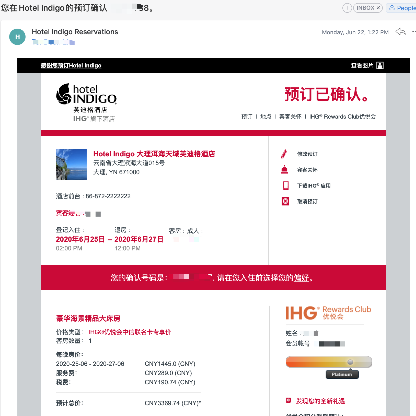Click service fee CNY289.0 (CNY)
This screenshot has width=416, height=416.
point(168,373)
